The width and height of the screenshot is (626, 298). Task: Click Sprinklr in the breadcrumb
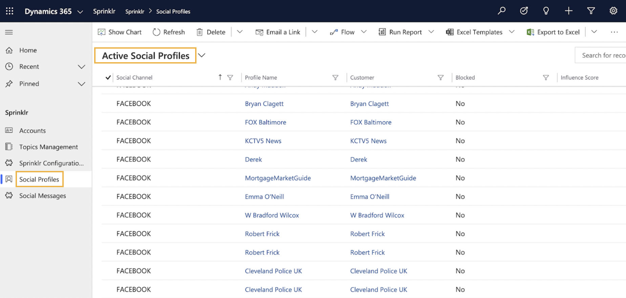135,11
